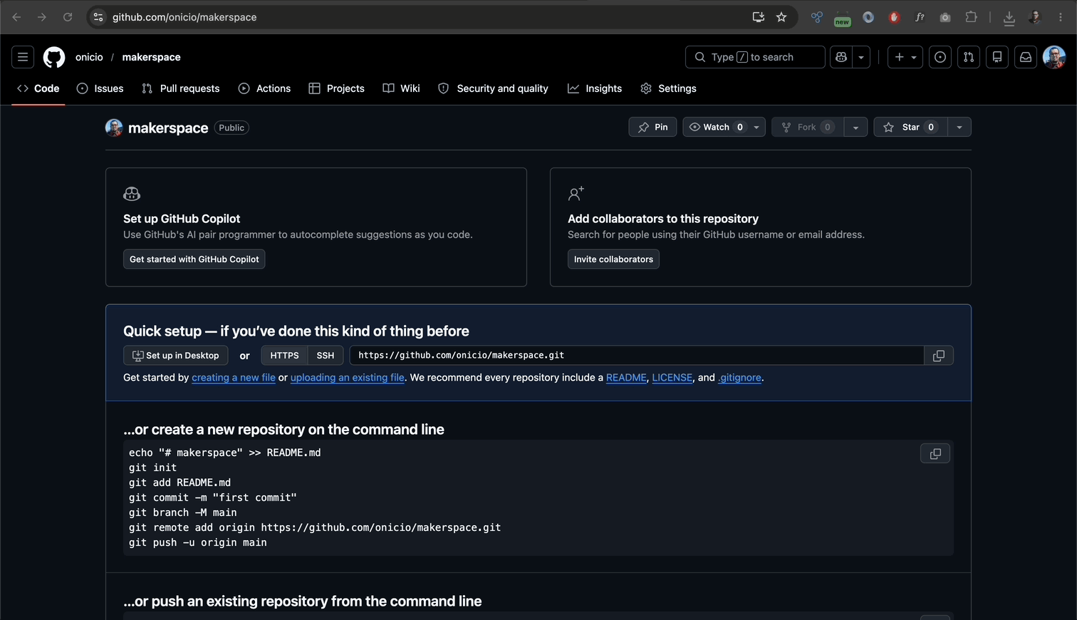Click Invite collaborators button
The width and height of the screenshot is (1077, 620).
point(613,259)
